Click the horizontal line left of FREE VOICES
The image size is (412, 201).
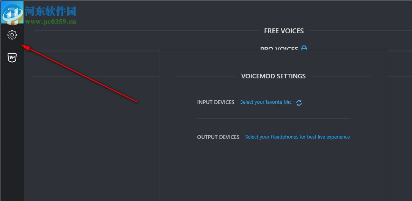pyautogui.click(x=144, y=31)
